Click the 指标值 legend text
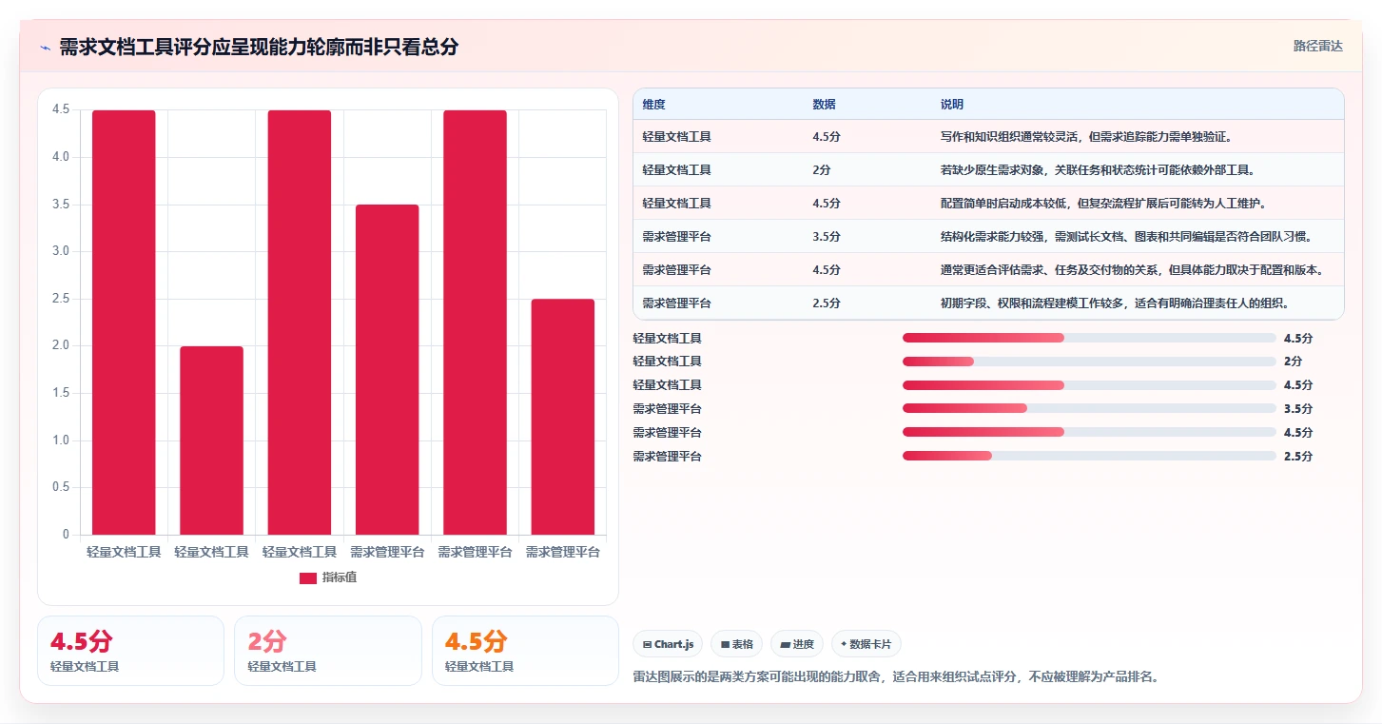 340,578
